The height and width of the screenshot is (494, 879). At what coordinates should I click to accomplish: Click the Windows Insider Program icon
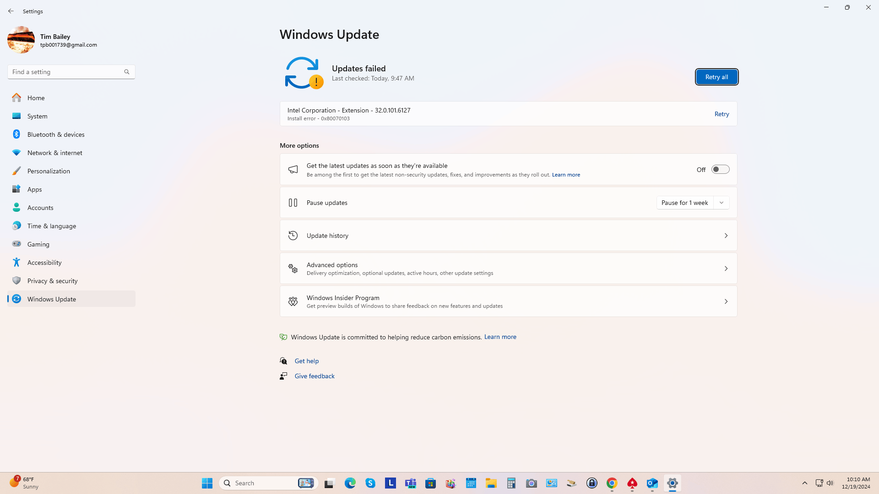[293, 301]
